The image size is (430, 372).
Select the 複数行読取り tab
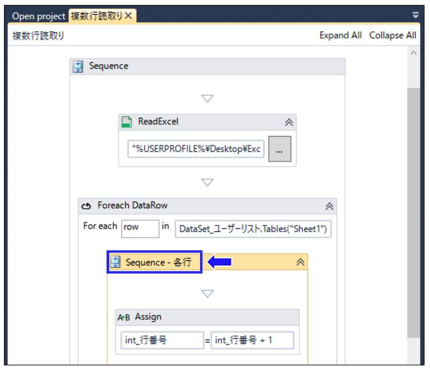pyautogui.click(x=97, y=16)
